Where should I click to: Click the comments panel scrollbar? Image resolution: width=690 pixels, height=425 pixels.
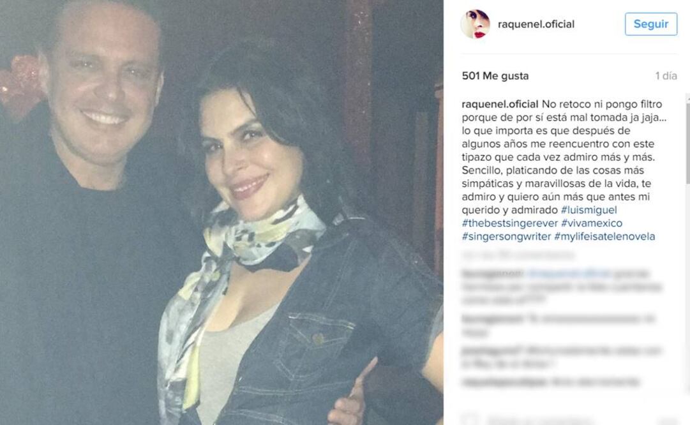coord(687,242)
